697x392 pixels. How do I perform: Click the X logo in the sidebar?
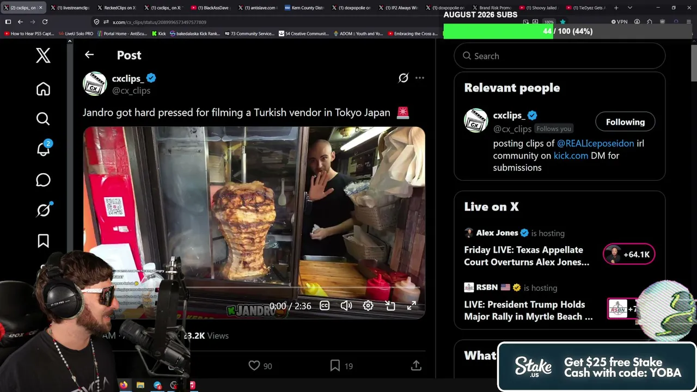pos(43,56)
